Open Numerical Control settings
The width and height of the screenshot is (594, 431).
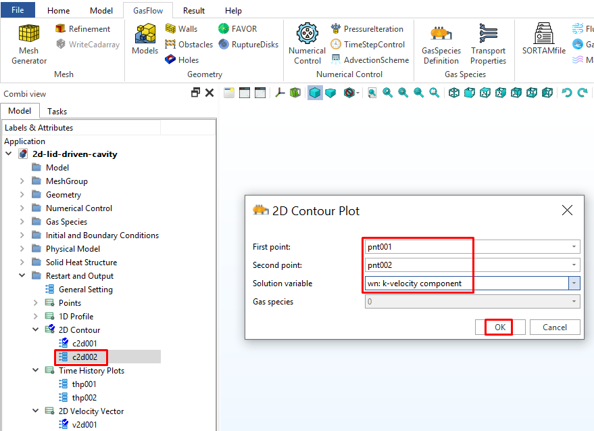point(307,43)
